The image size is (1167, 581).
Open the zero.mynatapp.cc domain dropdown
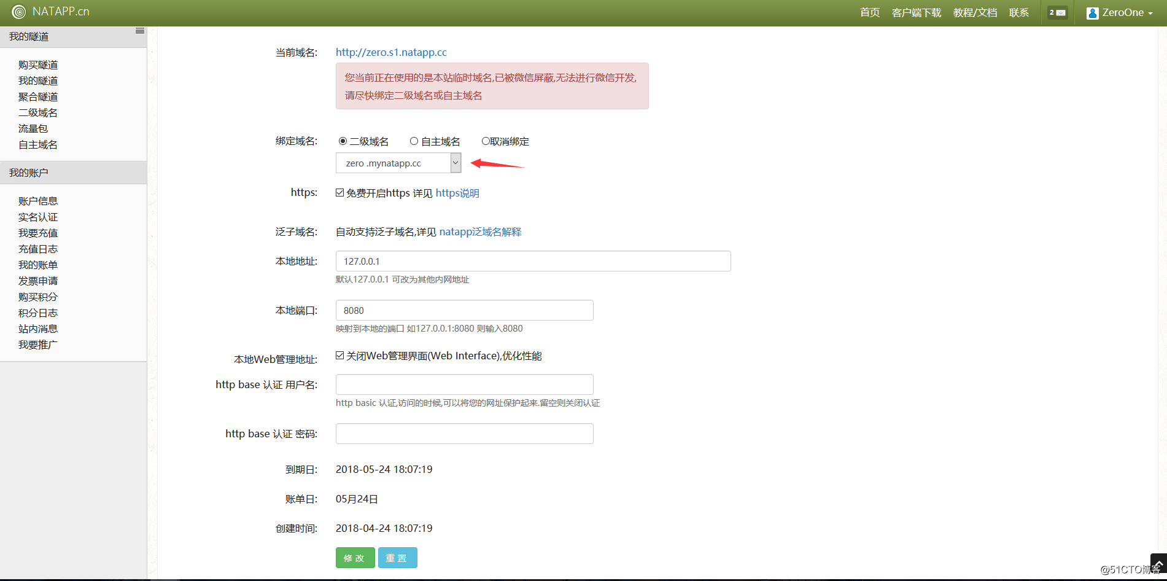(398, 163)
